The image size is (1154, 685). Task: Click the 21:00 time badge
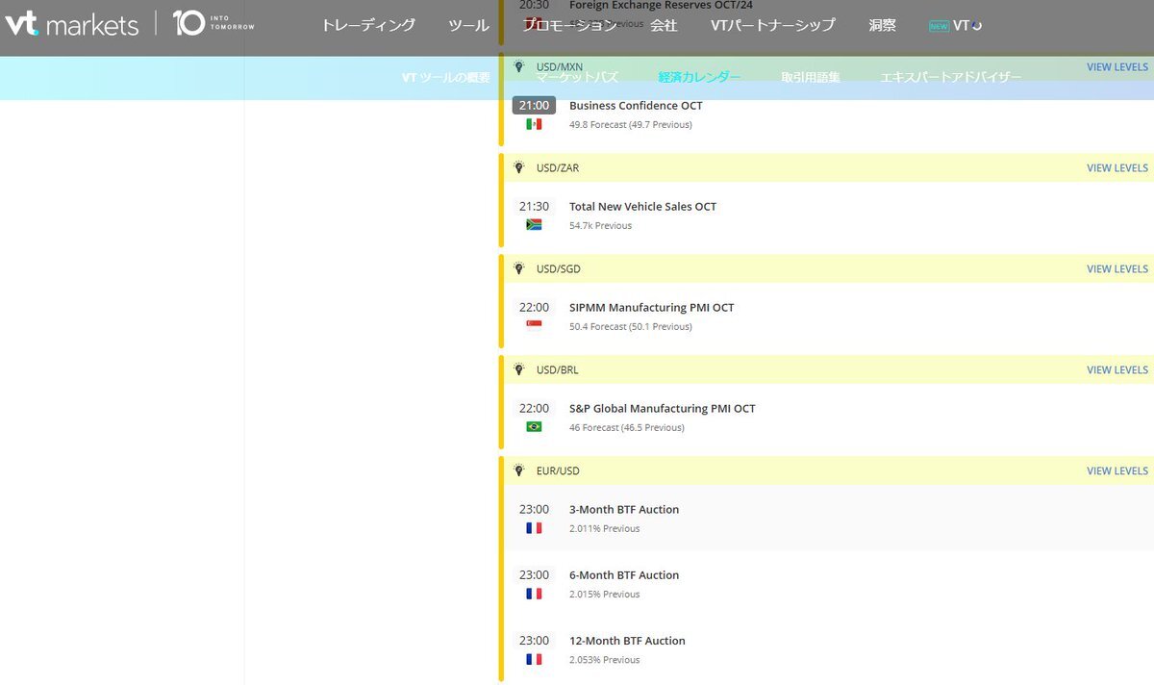point(534,106)
